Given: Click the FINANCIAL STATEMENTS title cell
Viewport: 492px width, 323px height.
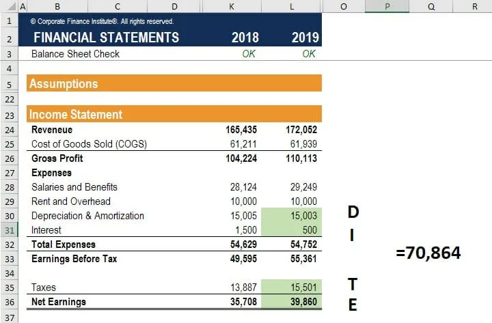Looking at the screenshot, I should point(107,38).
